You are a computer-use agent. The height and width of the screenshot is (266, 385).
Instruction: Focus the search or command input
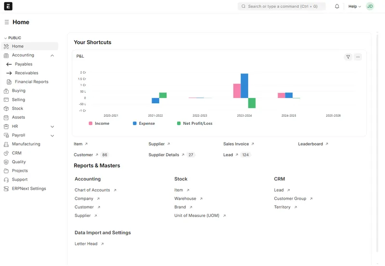(x=282, y=6)
